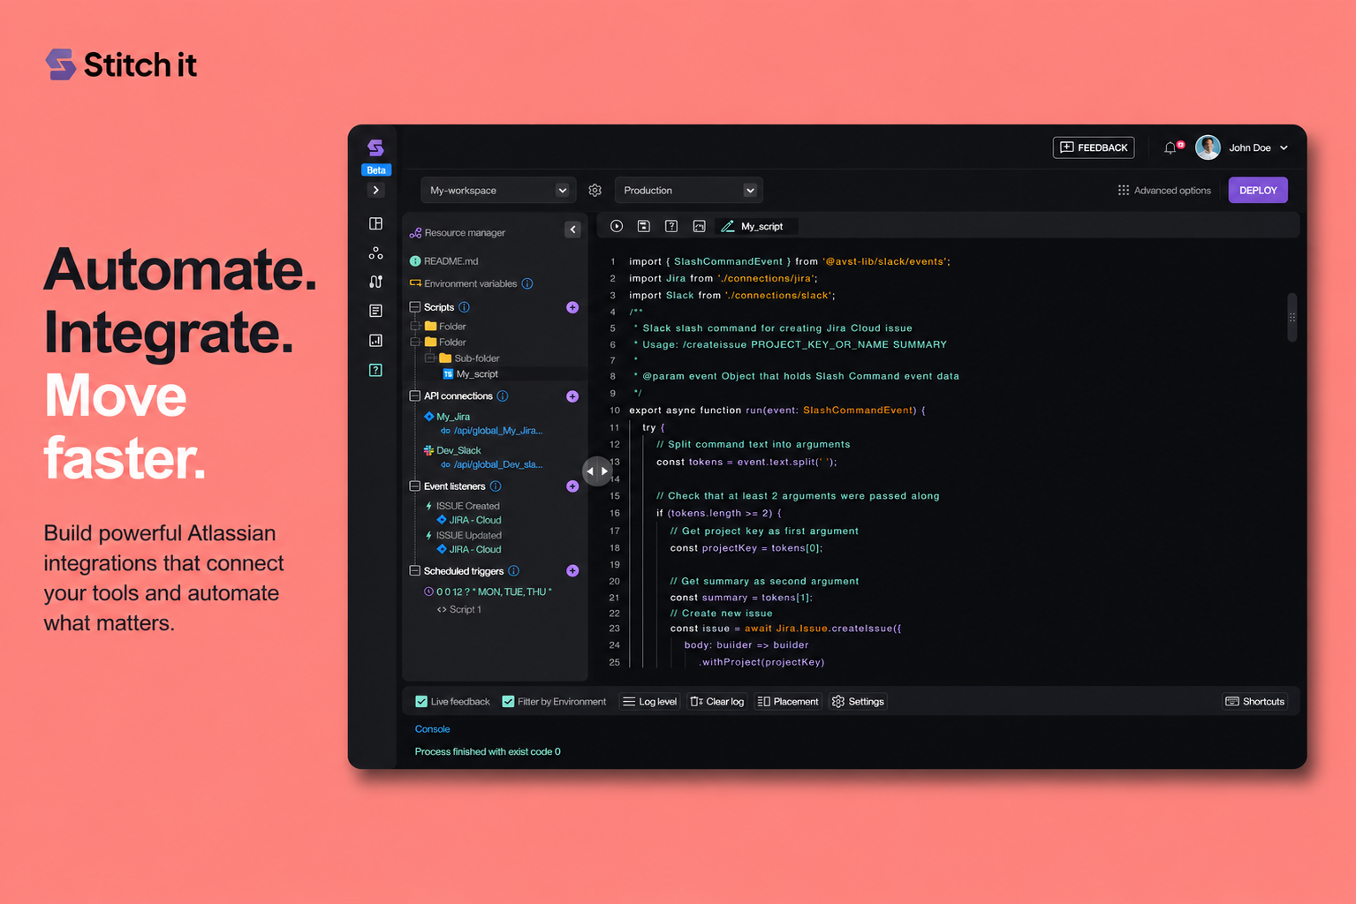This screenshot has width=1356, height=904.
Task: Select Script 1 under scheduled trigger
Action: point(459,609)
